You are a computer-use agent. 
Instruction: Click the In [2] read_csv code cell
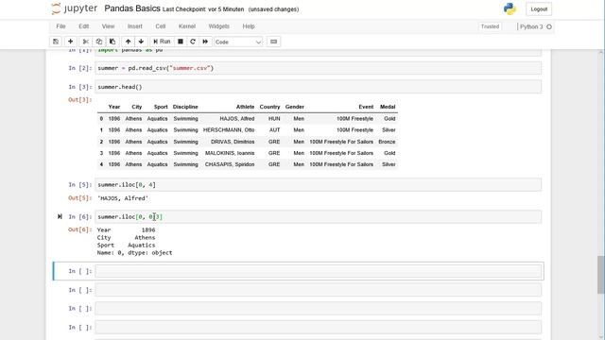(318, 68)
